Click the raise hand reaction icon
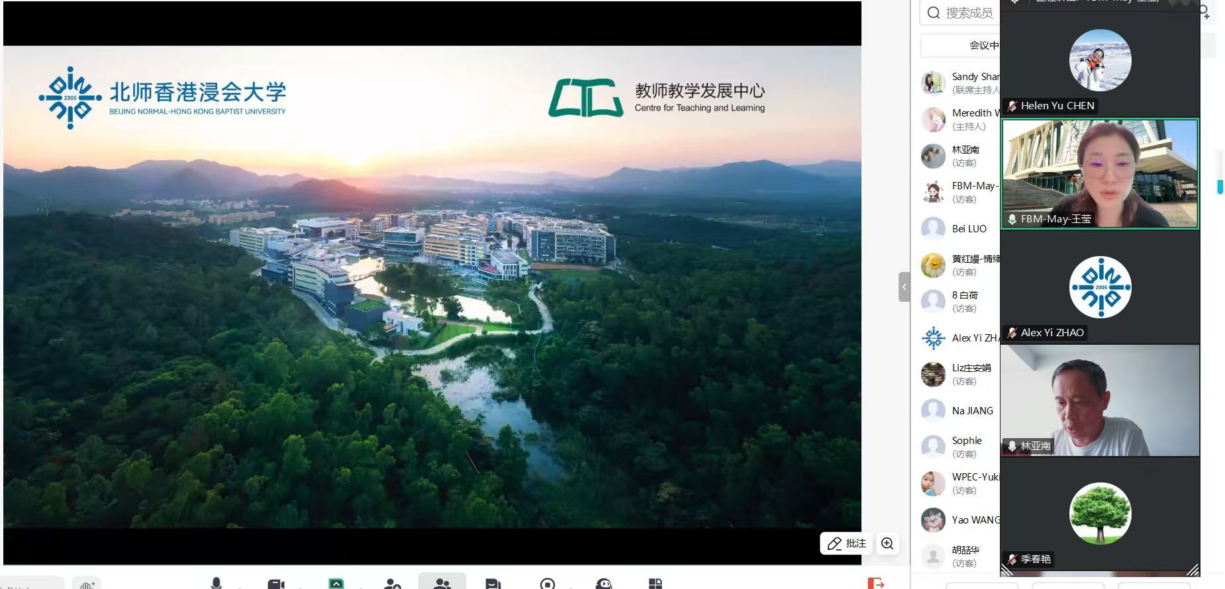 (87, 584)
